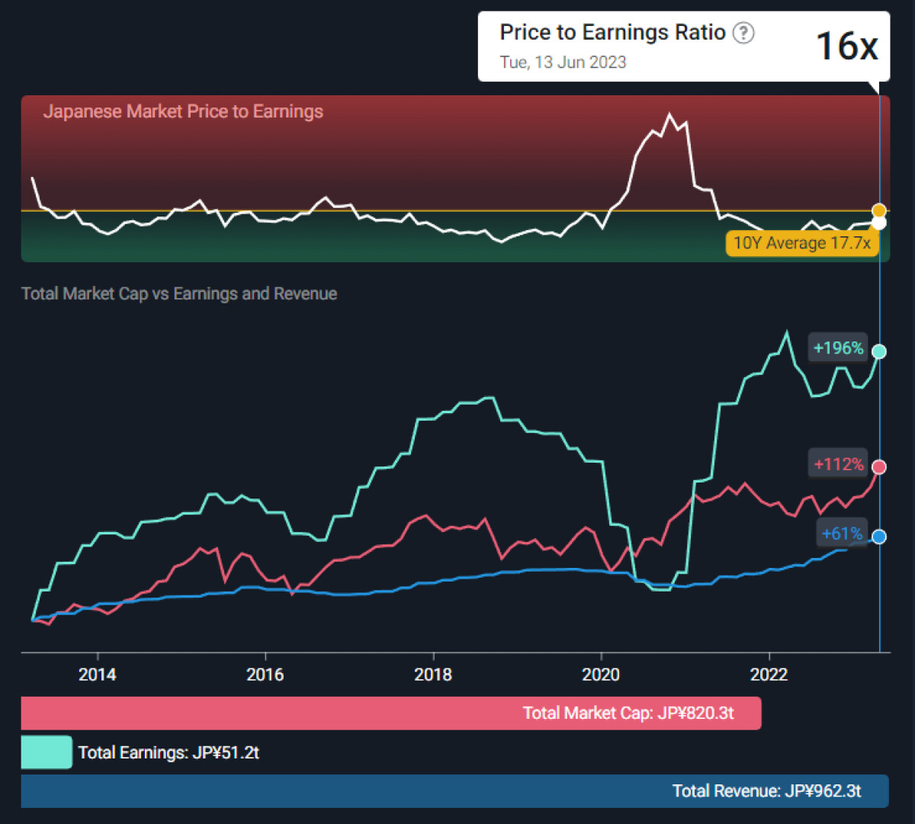Select the red Total Market Cap bar
The height and width of the screenshot is (824, 915).
[390, 713]
